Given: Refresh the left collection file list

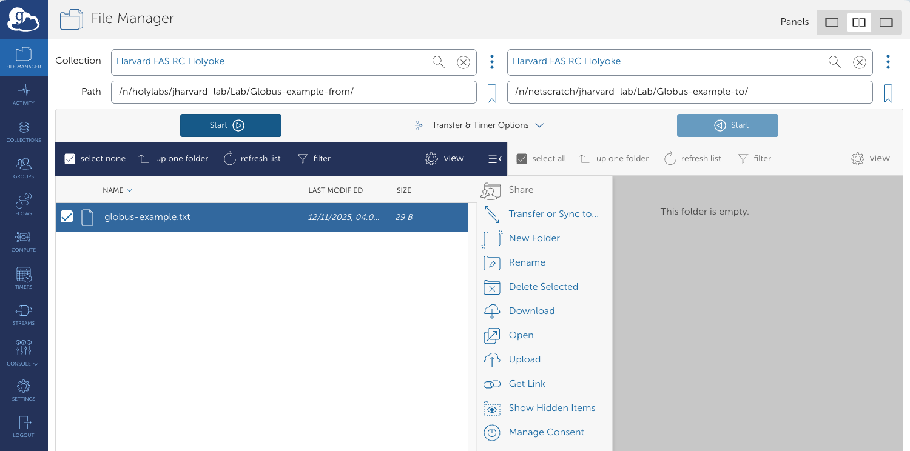Looking at the screenshot, I should point(252,158).
